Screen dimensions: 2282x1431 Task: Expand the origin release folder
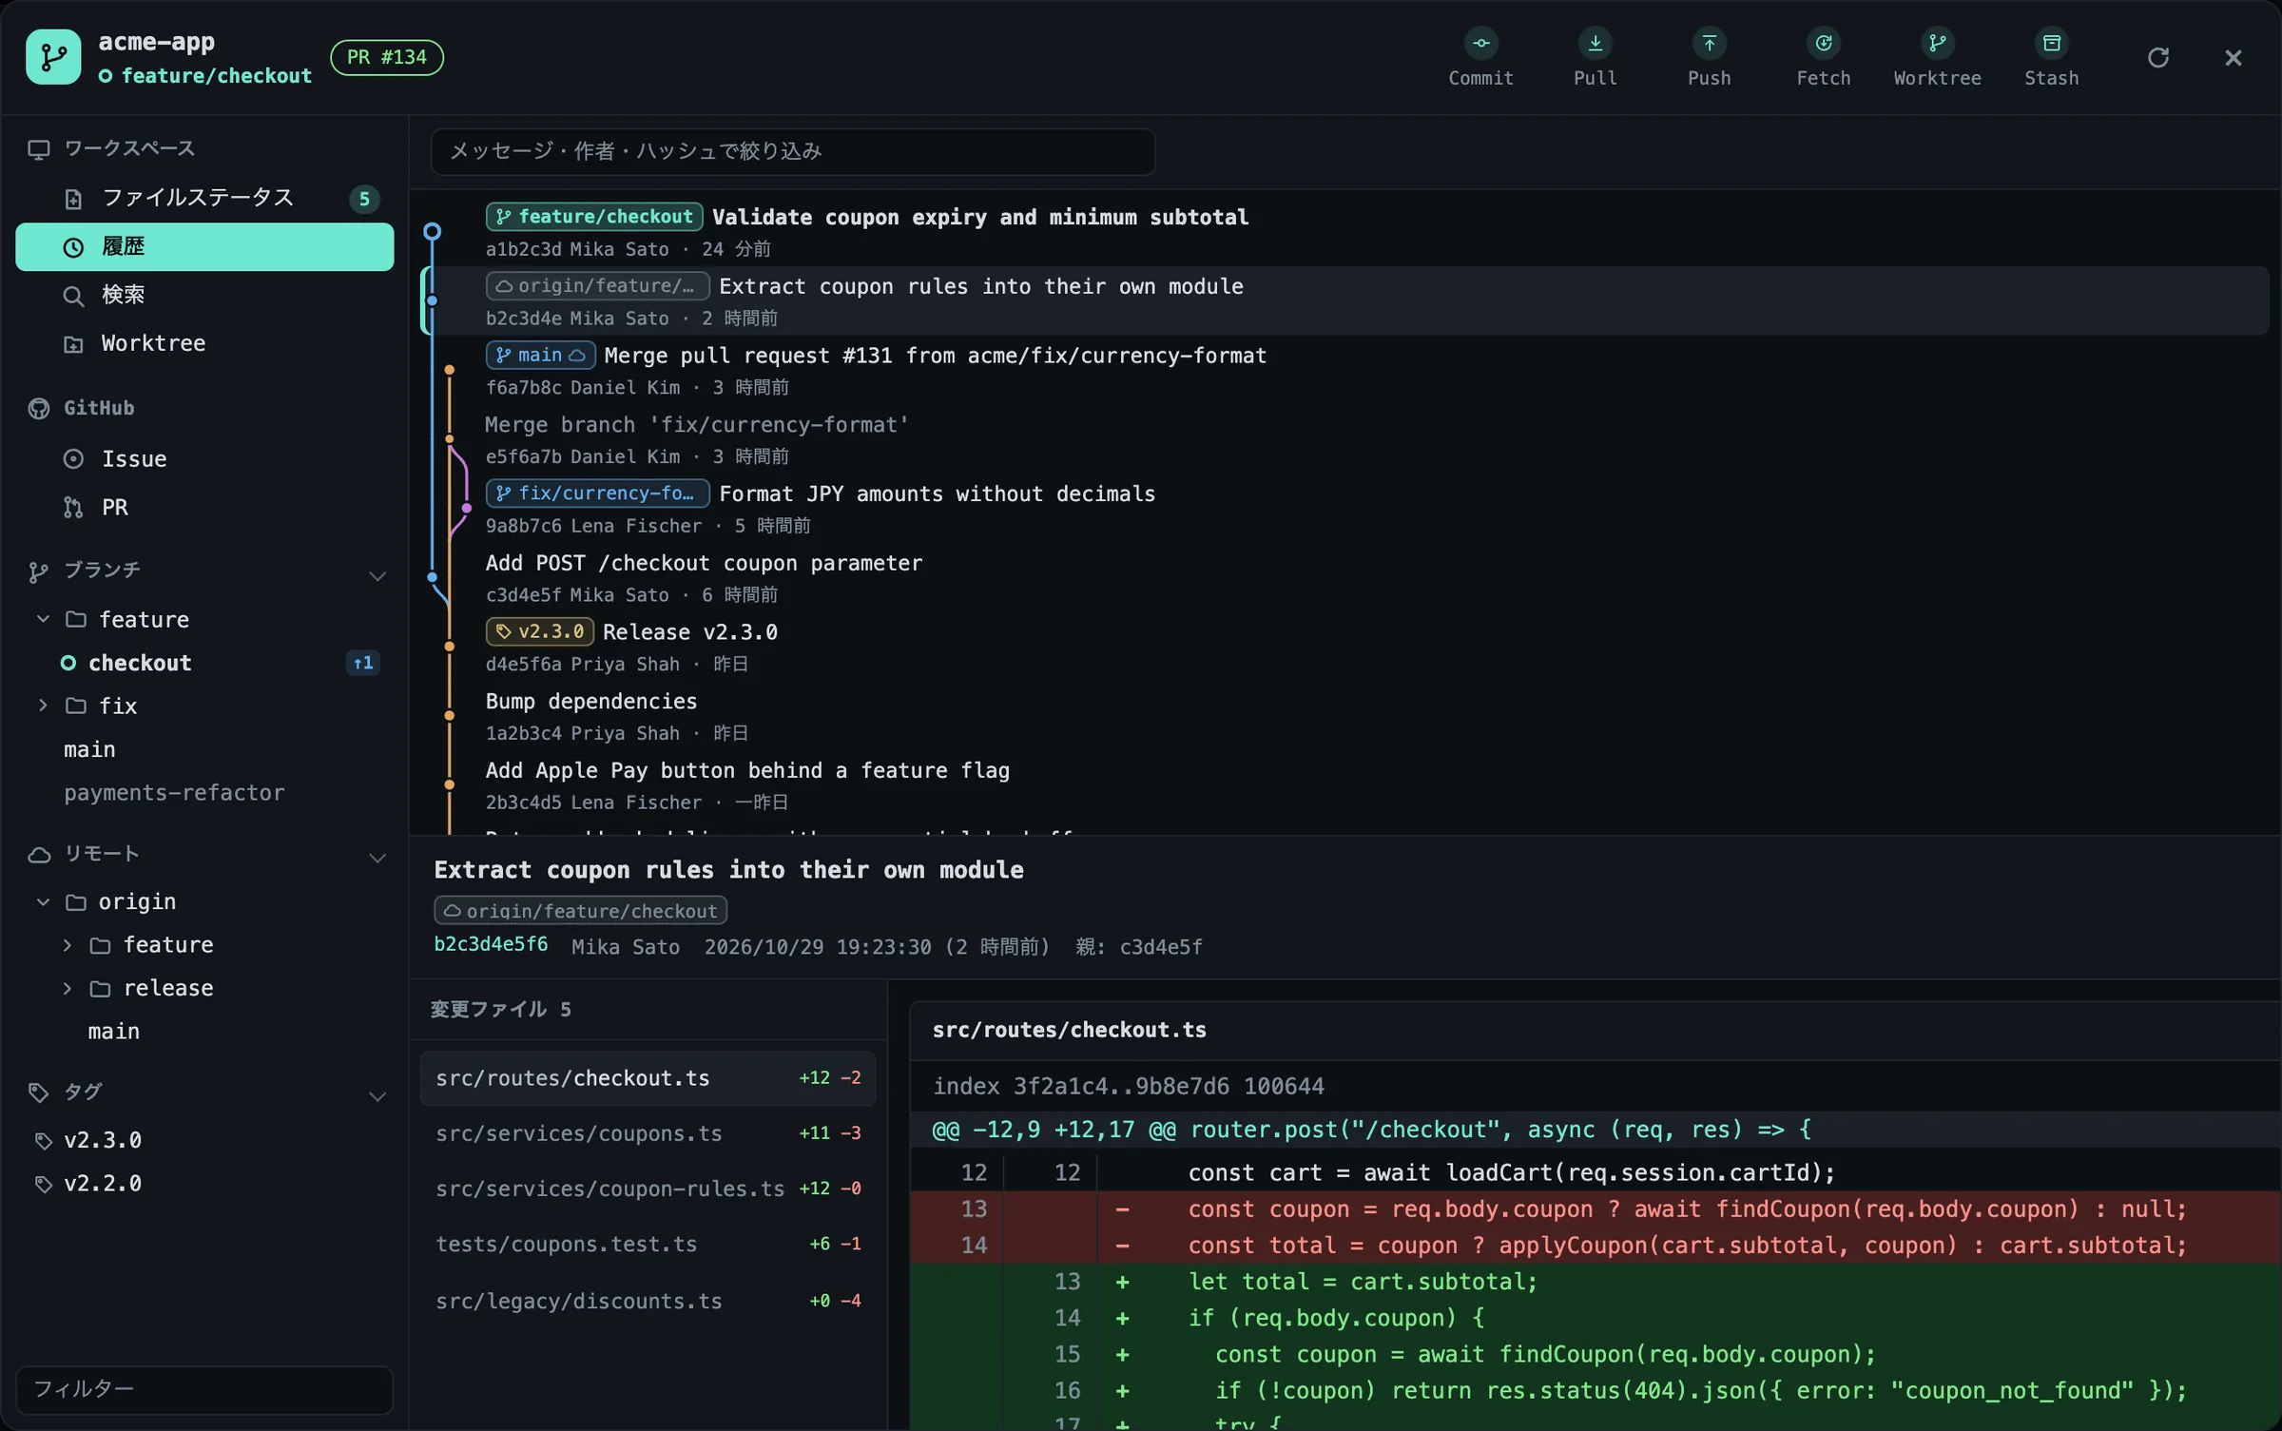pyautogui.click(x=68, y=988)
